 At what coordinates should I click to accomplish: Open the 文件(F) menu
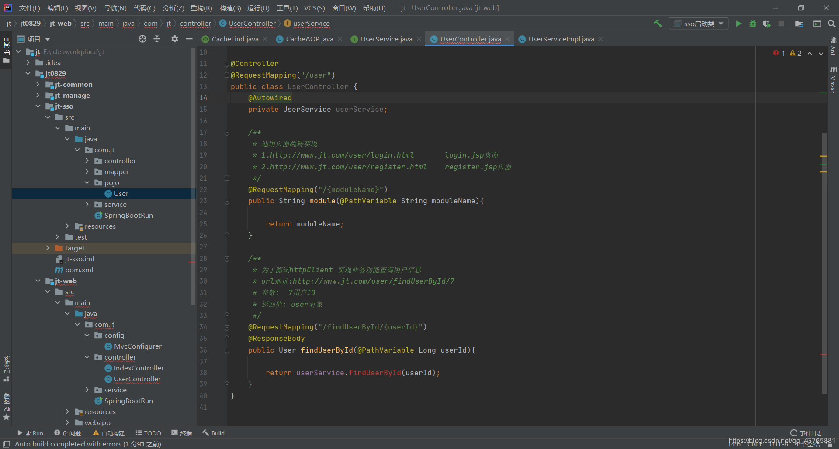[29, 8]
